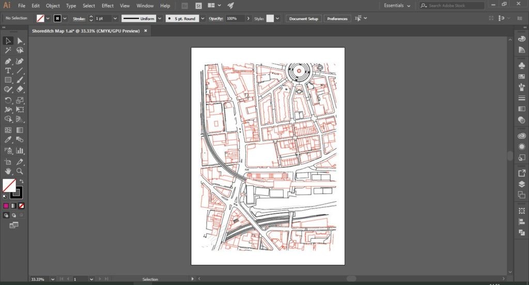Change screen mode button
The image size is (529, 285).
(x=14, y=225)
